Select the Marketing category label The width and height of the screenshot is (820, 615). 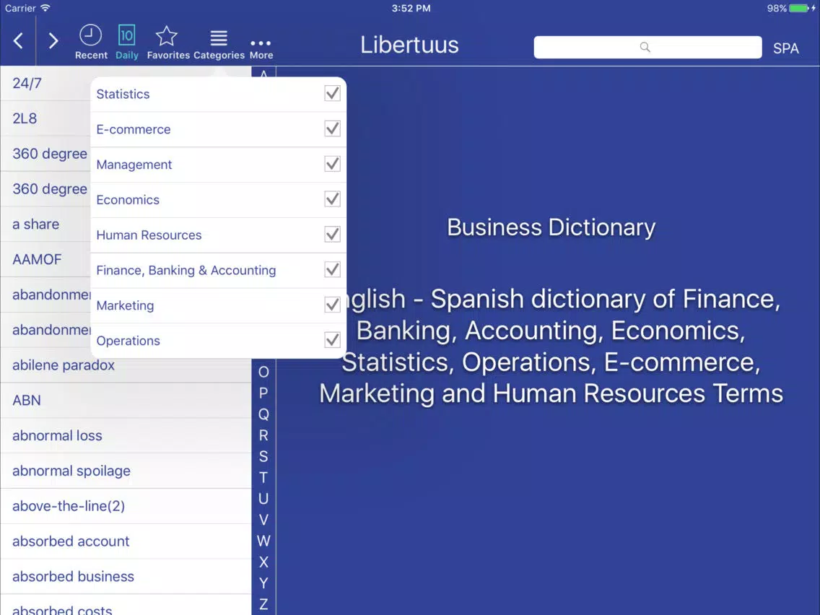125,305
